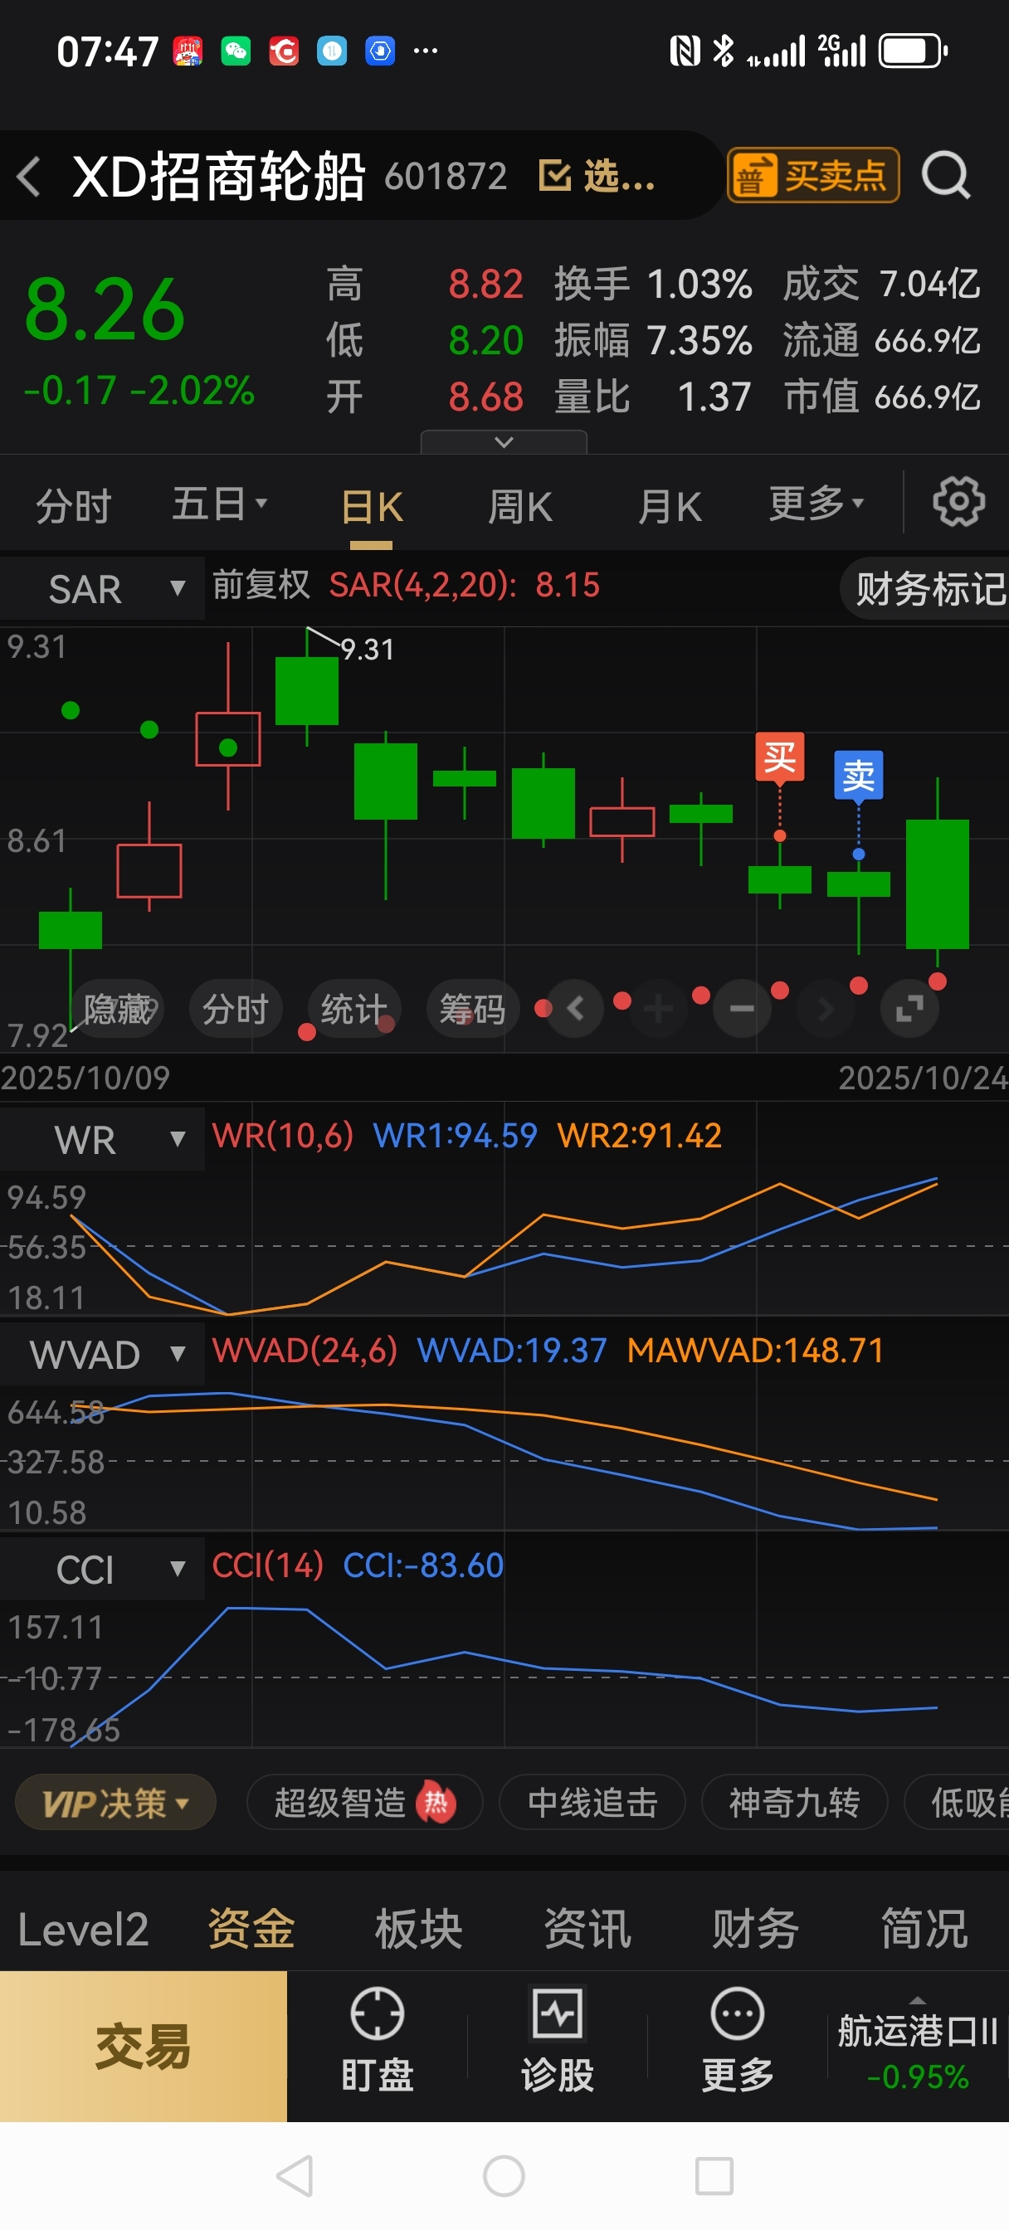Select the 日K daily candlestick tab
The image size is (1009, 2230).
372,507
